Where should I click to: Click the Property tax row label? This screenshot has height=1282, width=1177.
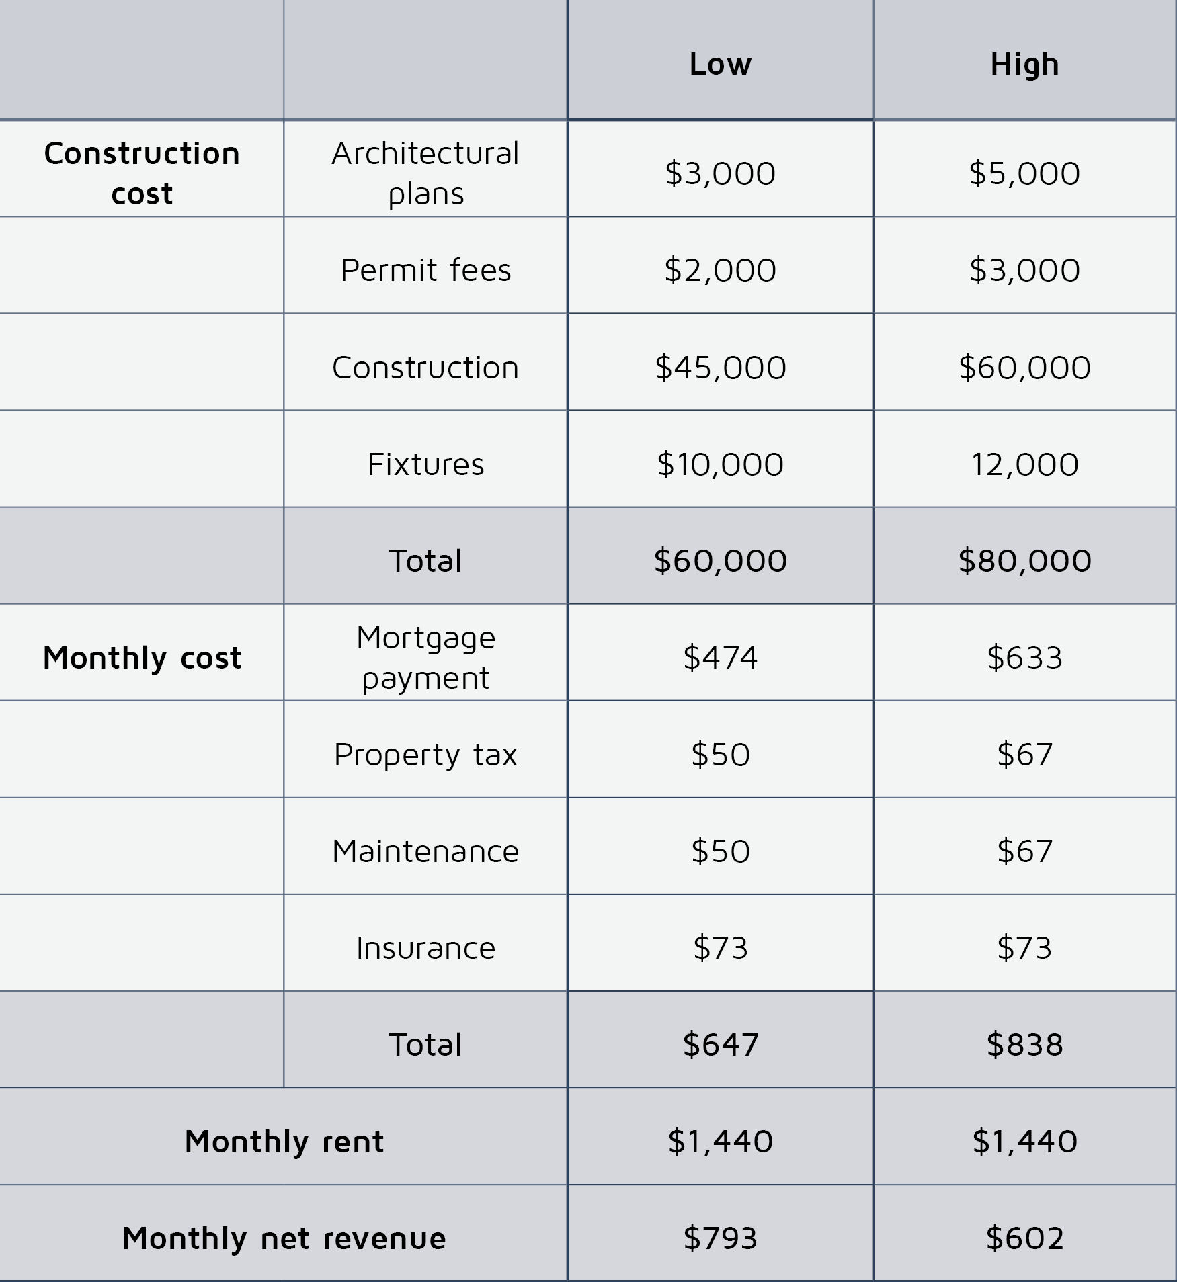click(x=425, y=754)
